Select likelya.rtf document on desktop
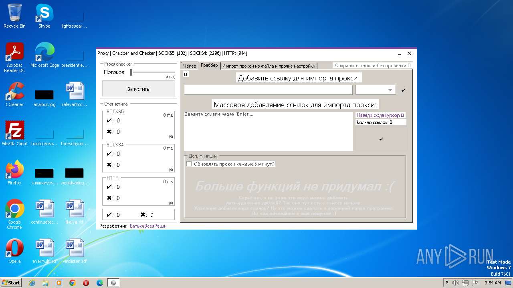 pyautogui.click(x=75, y=212)
